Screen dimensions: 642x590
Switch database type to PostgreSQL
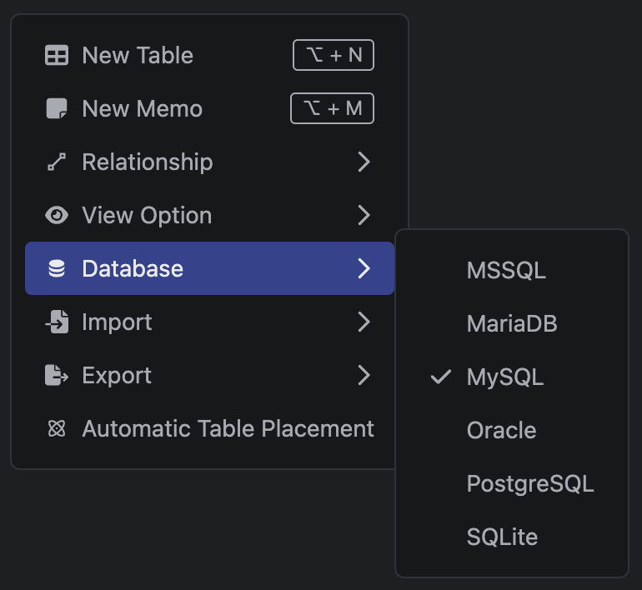[530, 484]
